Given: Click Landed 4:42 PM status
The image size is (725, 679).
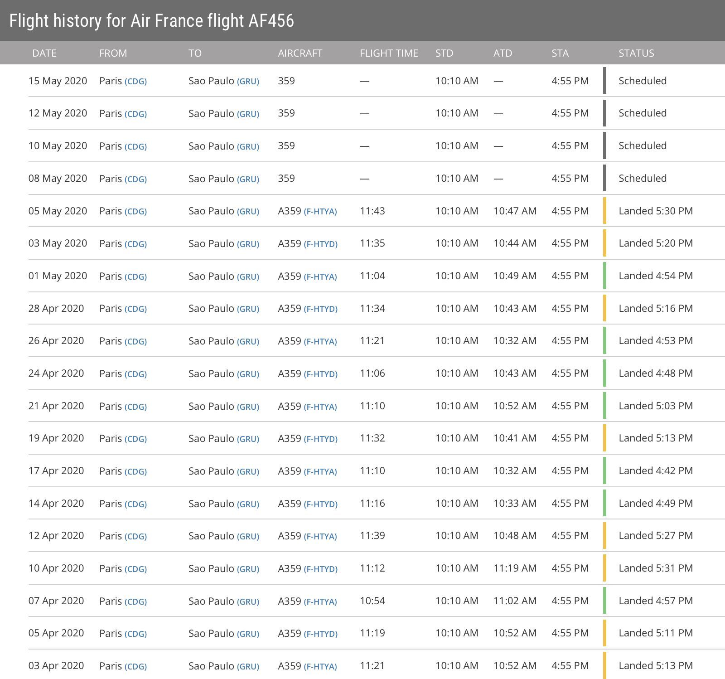Looking at the screenshot, I should (x=656, y=470).
